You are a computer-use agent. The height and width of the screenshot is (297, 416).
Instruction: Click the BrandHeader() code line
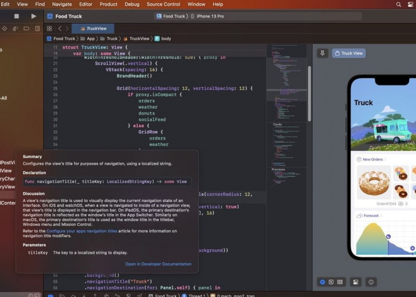point(134,76)
